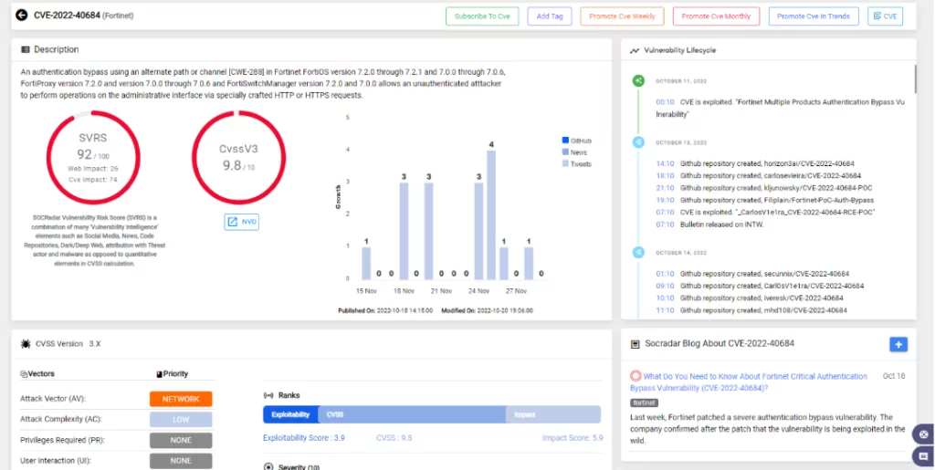Open the chat bubble floating icon
Viewport: 935px width, 470px height.
(923, 456)
